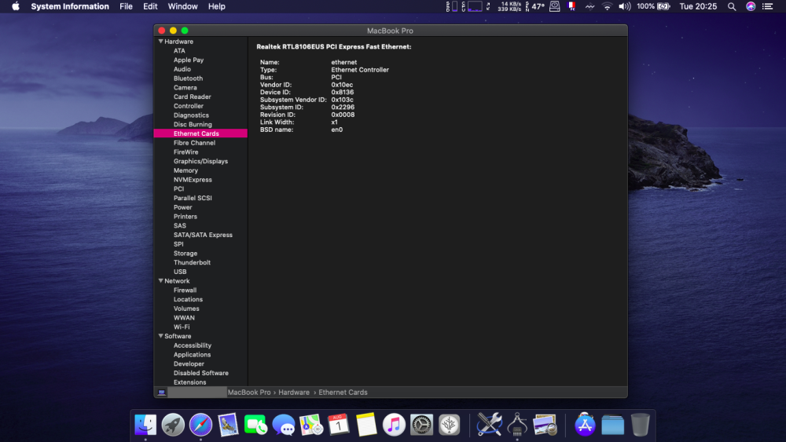
Task: Open the tree-logo app in dock
Action: point(449,425)
